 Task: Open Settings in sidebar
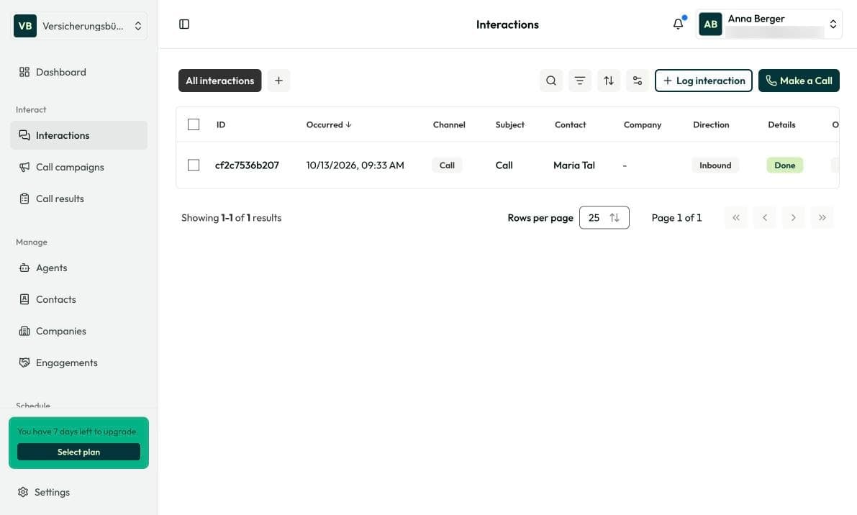click(78, 492)
